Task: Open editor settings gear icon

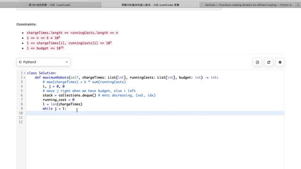Action: 280,62
